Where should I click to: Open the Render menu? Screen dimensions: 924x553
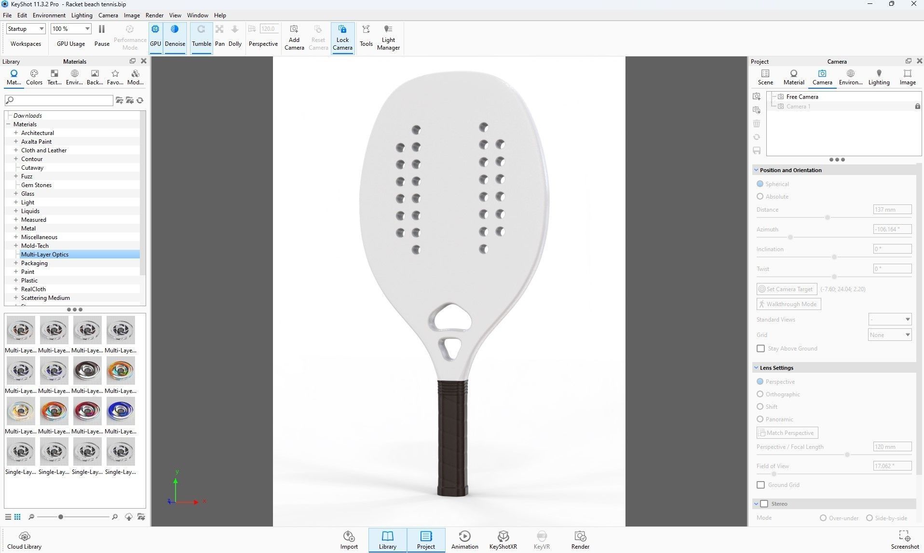point(154,15)
